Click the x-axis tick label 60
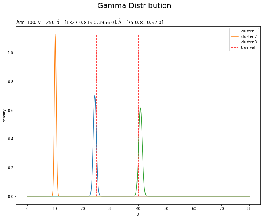Screen dimensions: 263x219 click(194, 208)
